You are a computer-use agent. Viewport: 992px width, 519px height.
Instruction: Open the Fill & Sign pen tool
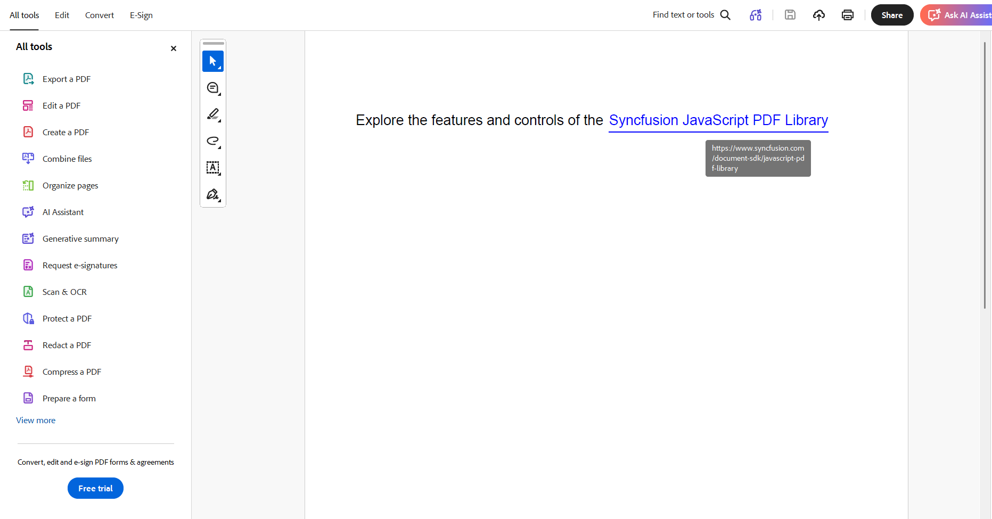click(x=213, y=194)
